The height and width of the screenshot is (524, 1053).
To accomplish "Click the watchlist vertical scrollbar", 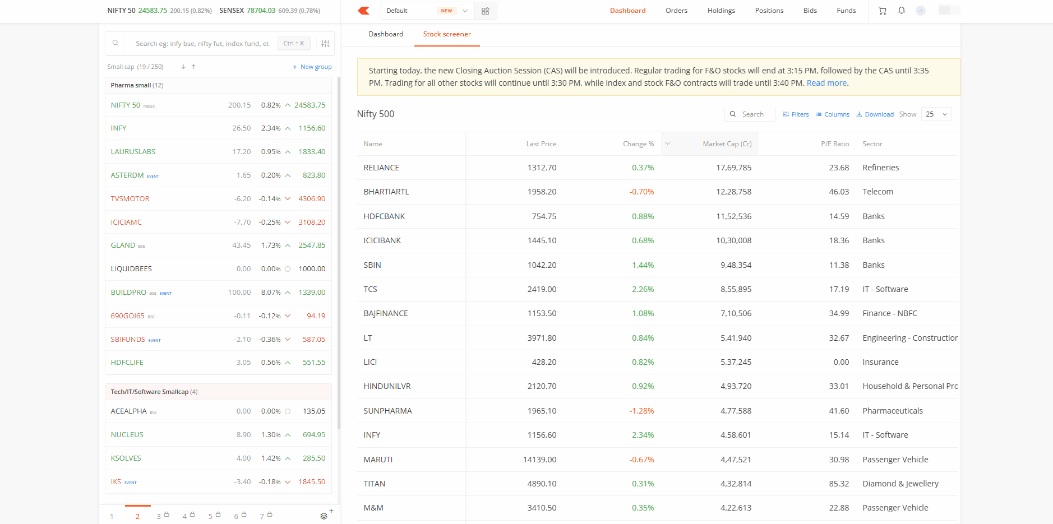I will 339,253.
